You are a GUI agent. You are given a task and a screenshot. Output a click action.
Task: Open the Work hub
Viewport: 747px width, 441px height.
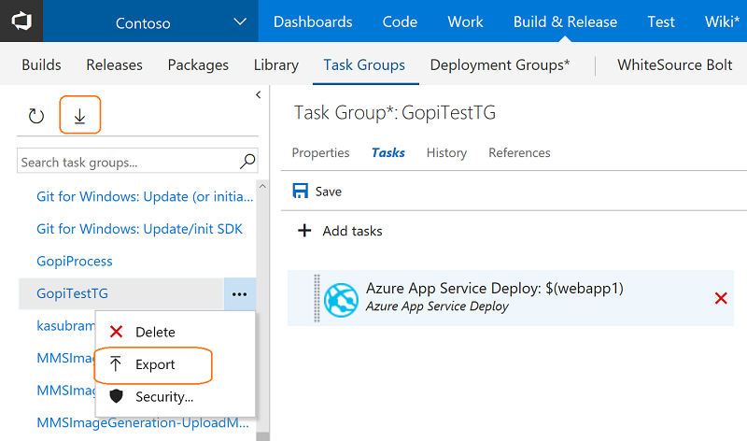(x=465, y=21)
